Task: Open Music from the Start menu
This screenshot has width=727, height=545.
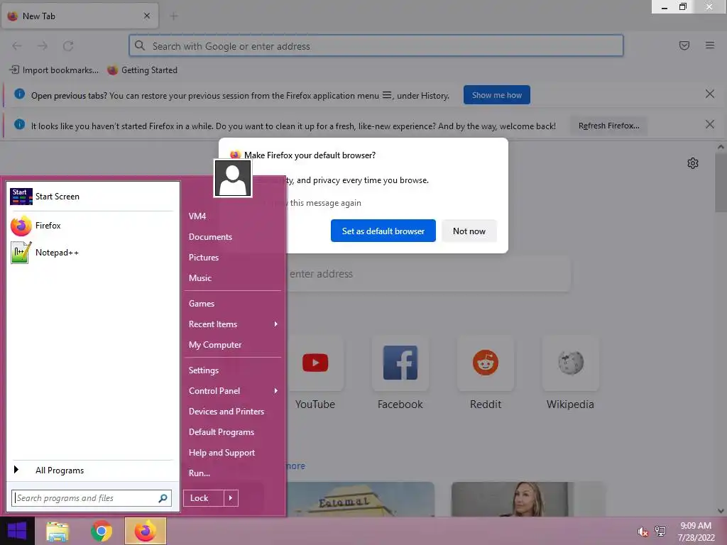Action: click(x=200, y=278)
